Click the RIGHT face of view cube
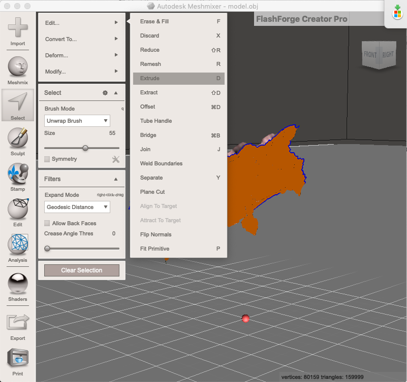Viewport: 407px width, 382px height. tap(388, 54)
